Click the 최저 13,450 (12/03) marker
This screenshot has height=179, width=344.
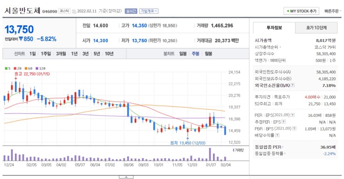point(188,143)
